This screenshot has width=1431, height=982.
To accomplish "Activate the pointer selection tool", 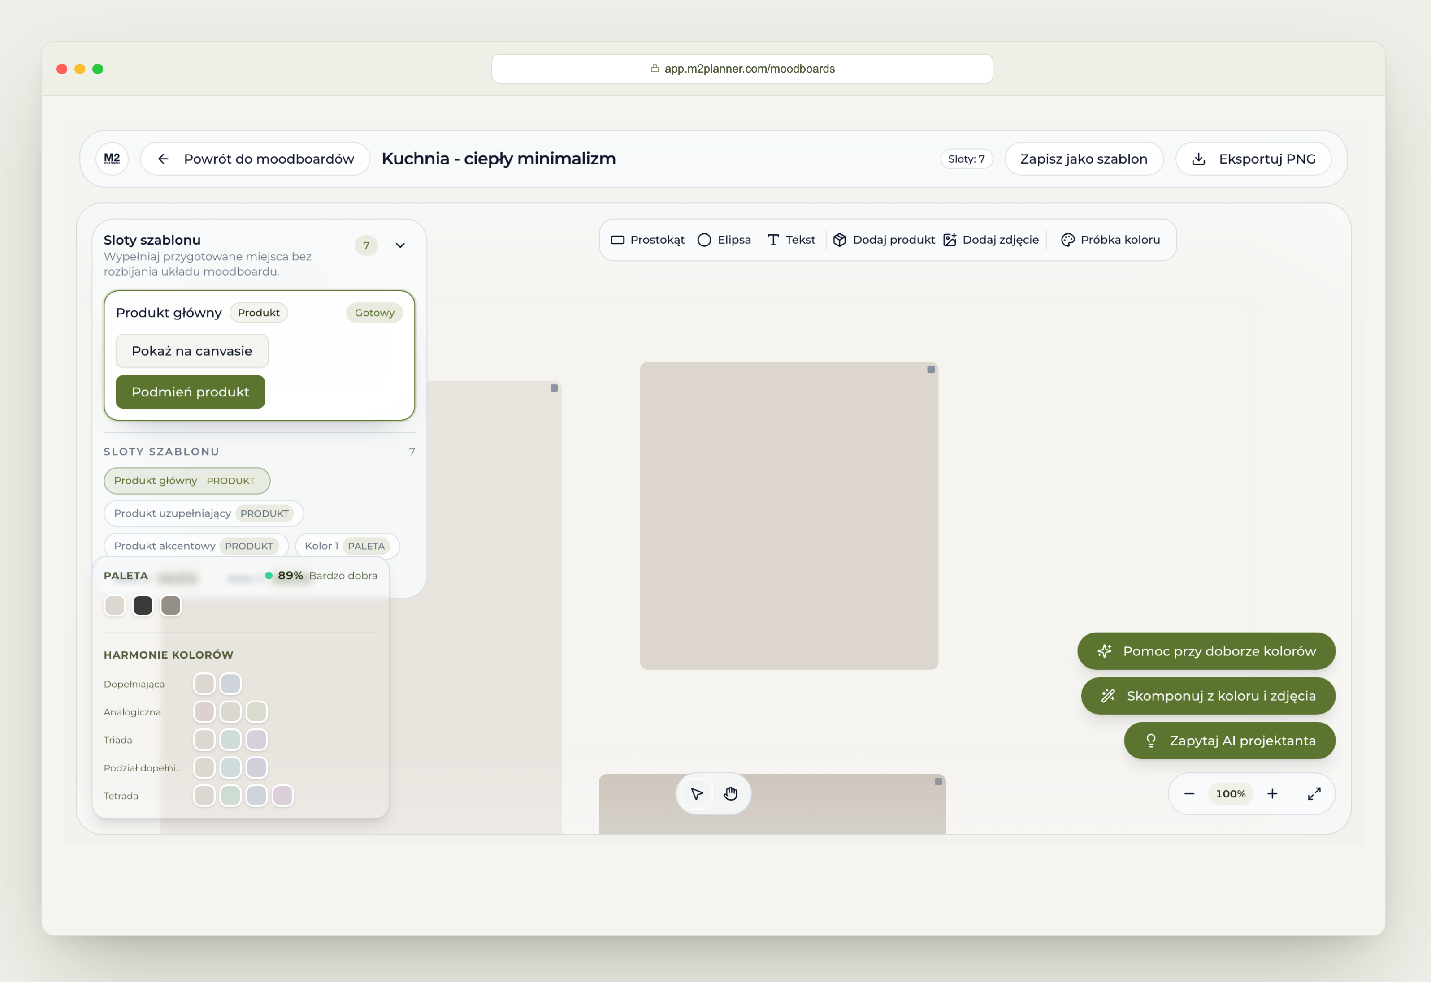I will point(696,794).
